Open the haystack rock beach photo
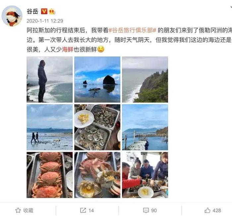This screenshot has width=232, height=216. click(x=97, y=80)
